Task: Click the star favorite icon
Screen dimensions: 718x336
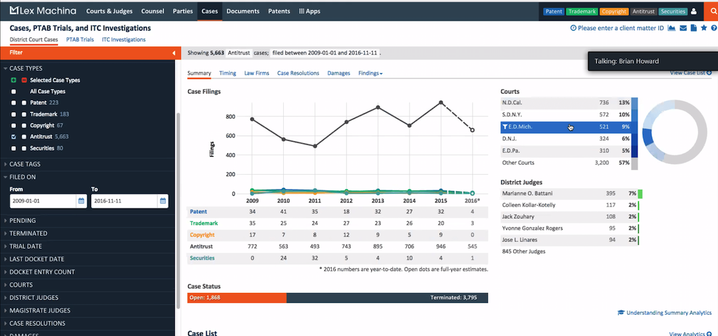Action: pos(704,29)
